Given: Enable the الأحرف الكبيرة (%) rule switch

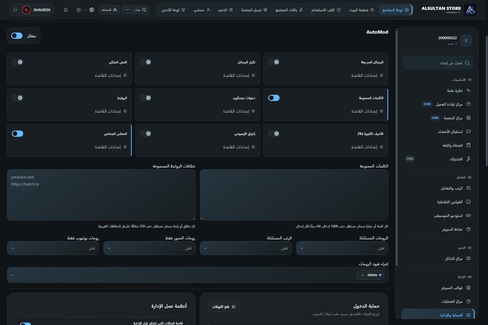Looking at the screenshot, I should tap(274, 134).
